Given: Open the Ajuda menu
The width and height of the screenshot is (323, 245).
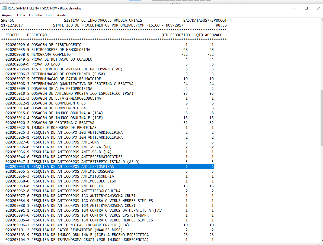Looking at the screenshot, I should [x=61, y=15].
